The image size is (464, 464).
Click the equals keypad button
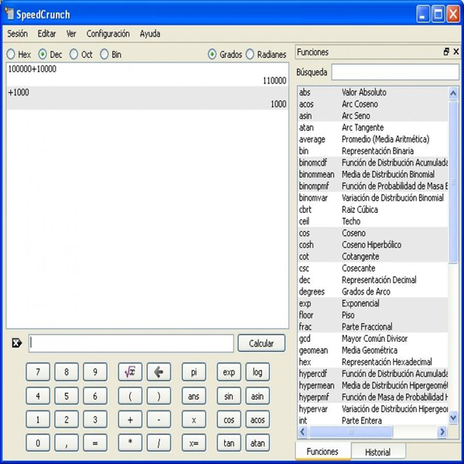pos(95,443)
